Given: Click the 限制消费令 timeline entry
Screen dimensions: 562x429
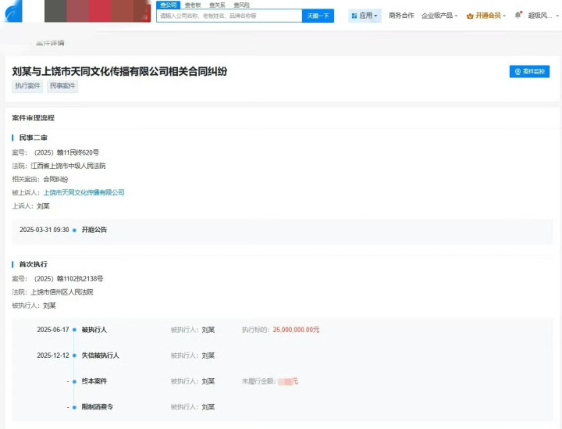Looking at the screenshot, I should 98,407.
